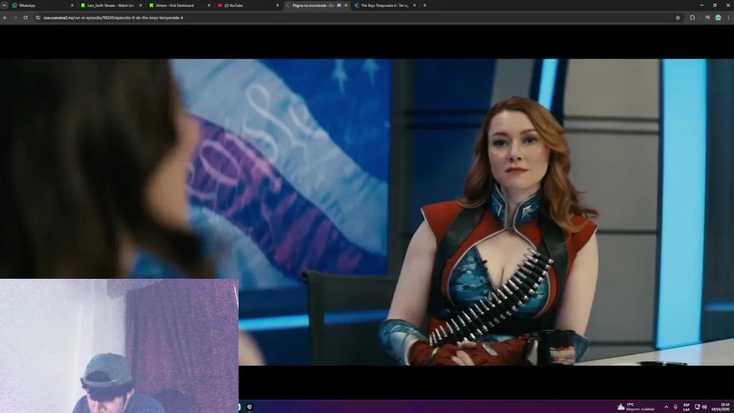734x413 pixels.
Task: Close The Boys Temporada 4 tab
Action: coord(414,5)
